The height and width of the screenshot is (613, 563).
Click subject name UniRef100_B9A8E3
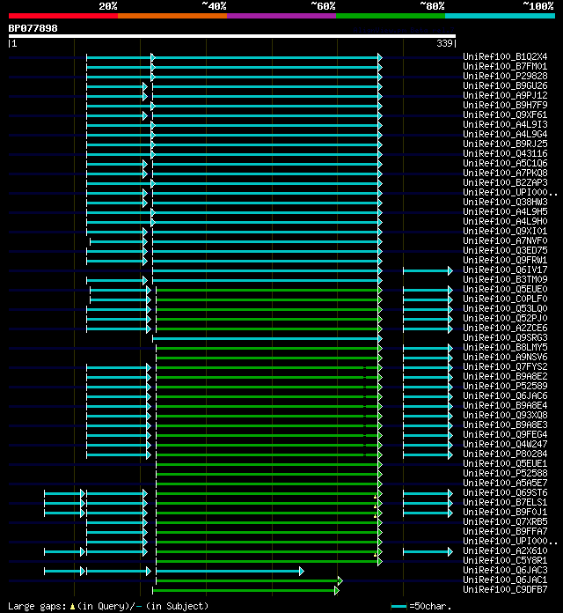click(505, 425)
